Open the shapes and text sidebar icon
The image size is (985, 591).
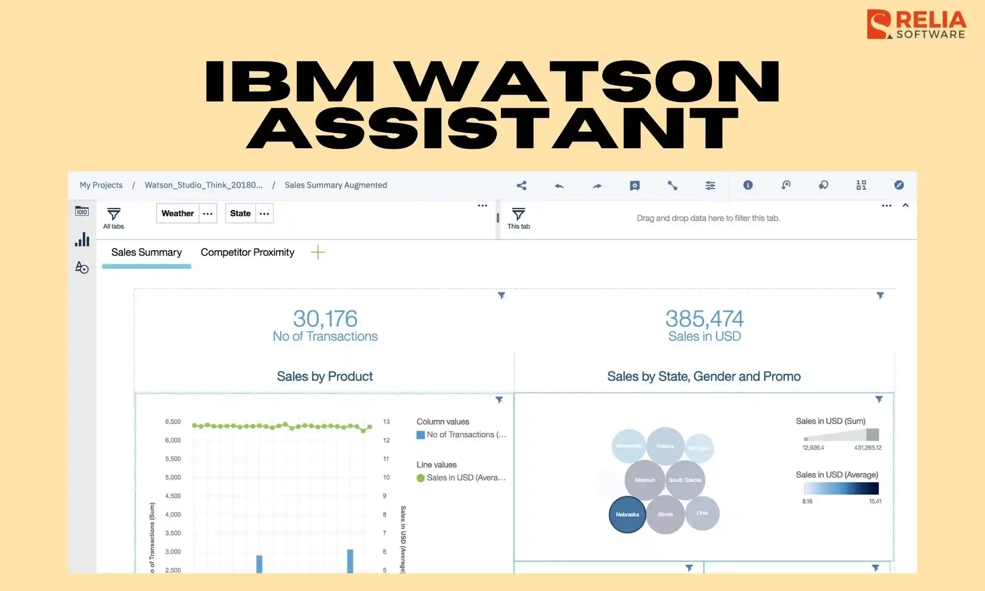(82, 267)
